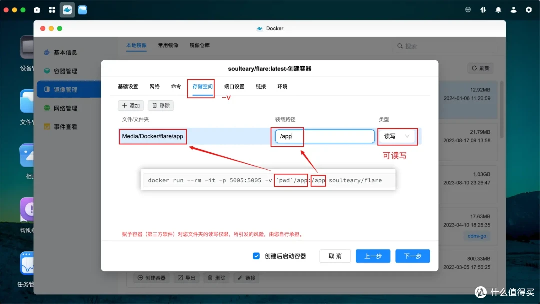
Task: Click 导出 export button below image list
Action: [x=186, y=278]
